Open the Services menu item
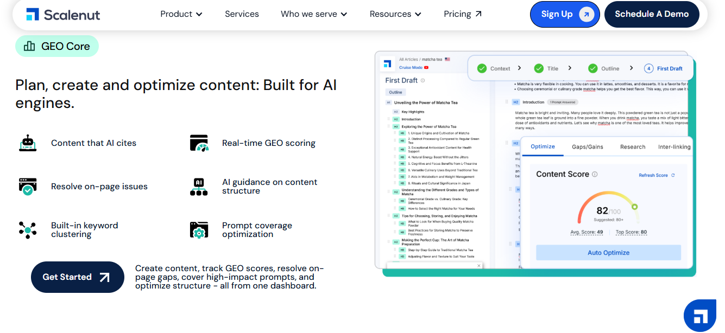Image resolution: width=725 pixels, height=333 pixels. click(x=242, y=14)
